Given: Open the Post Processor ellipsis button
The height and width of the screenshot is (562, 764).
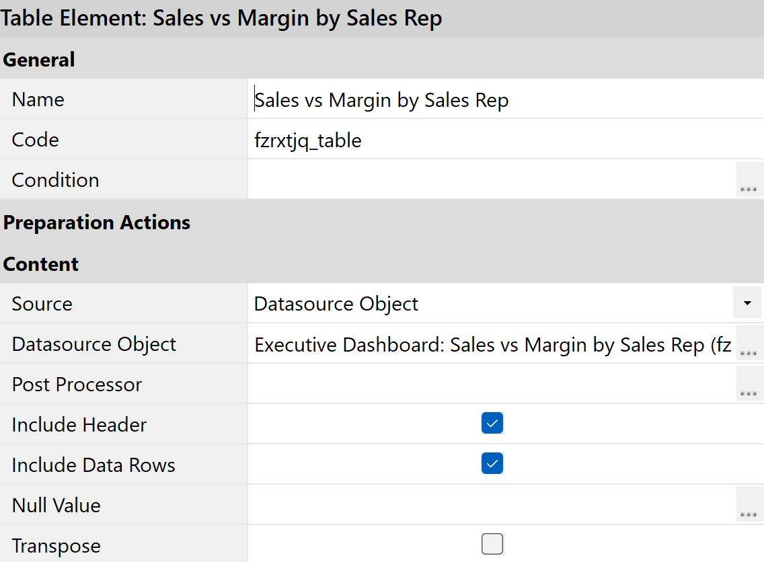Looking at the screenshot, I should point(749,385).
